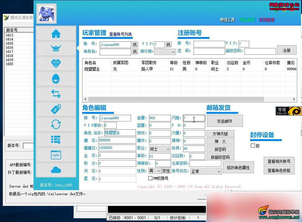Select the viking helmet player icon
This screenshot has height=222, width=302.
(x=56, y=48)
